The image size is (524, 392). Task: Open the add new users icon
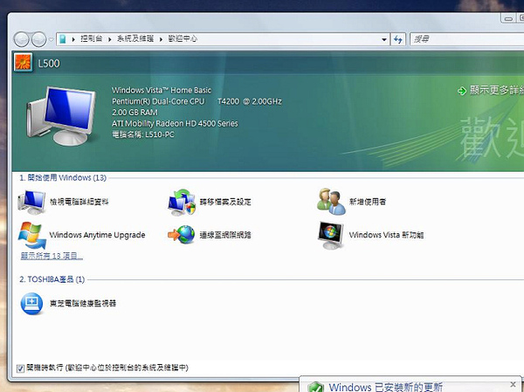(331, 201)
